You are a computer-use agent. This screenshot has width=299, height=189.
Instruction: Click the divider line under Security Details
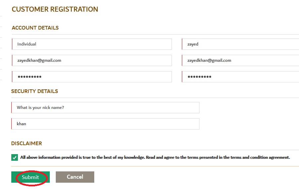(x=149, y=98)
